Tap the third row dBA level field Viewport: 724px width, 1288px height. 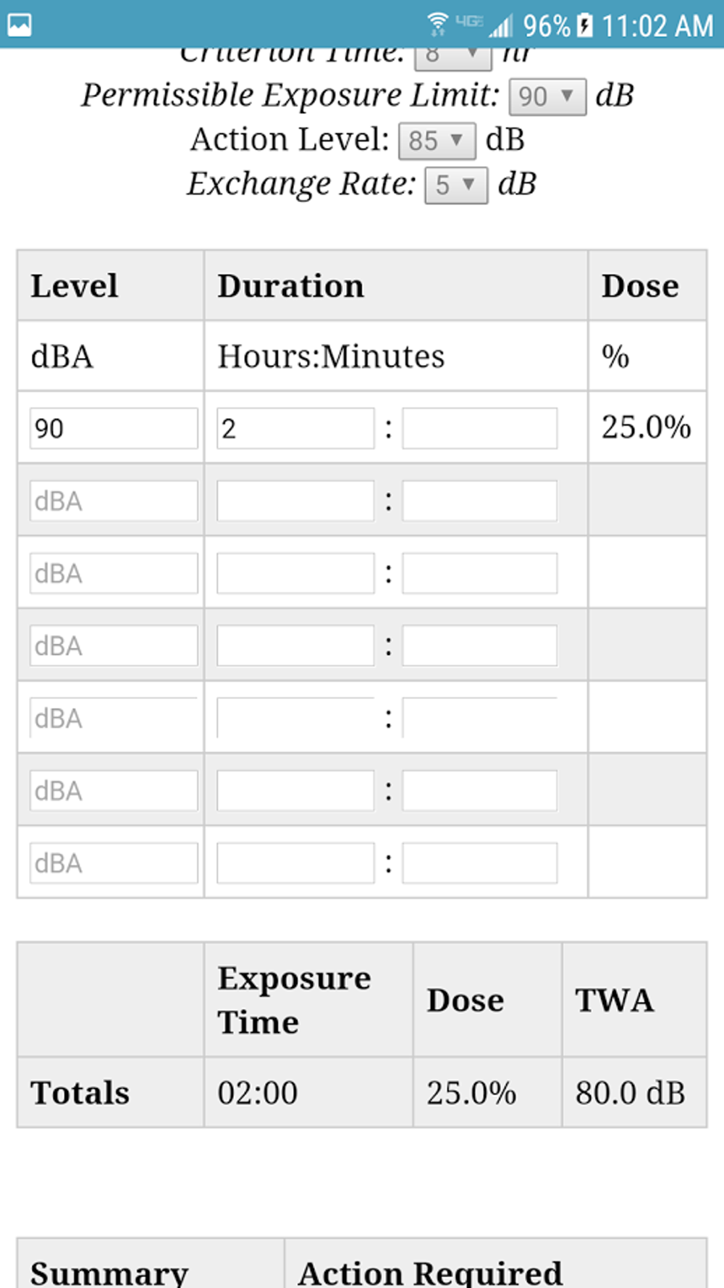click(x=114, y=573)
